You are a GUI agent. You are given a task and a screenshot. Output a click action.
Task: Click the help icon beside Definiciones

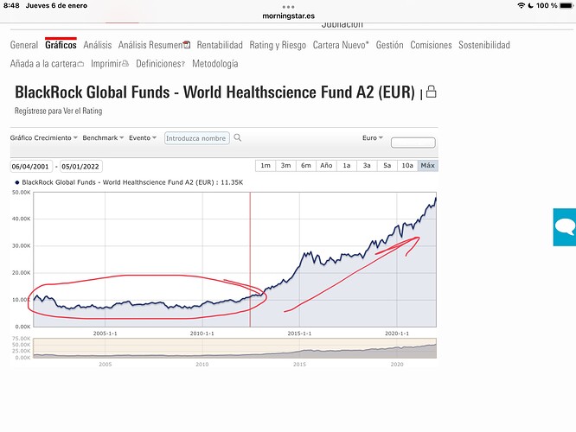[183, 64]
